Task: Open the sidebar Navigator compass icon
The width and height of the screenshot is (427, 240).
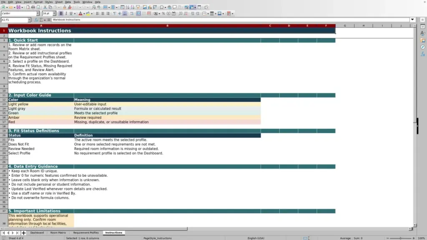Action: coord(423,47)
